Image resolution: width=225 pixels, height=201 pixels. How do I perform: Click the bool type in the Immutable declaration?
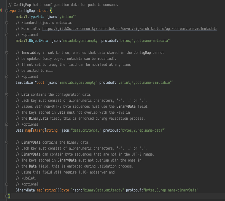(x=40, y=82)
